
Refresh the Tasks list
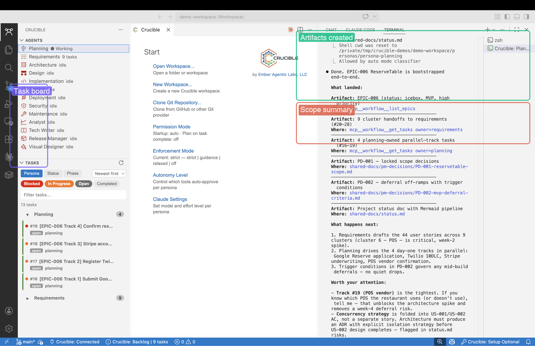[x=121, y=163]
